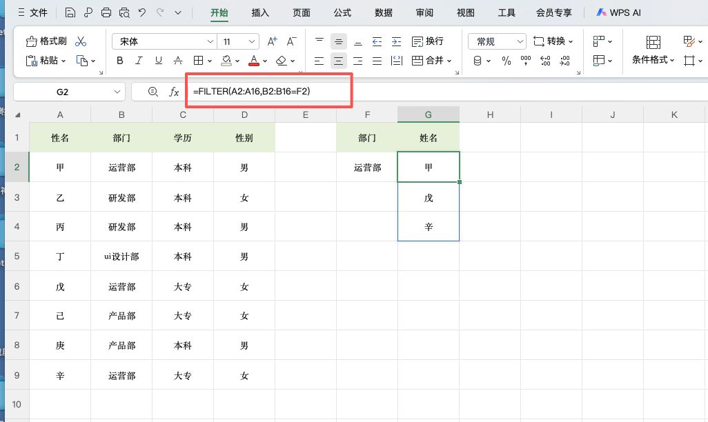Select cell F2 containing 运营部
This screenshot has height=422, width=708.
pos(367,167)
